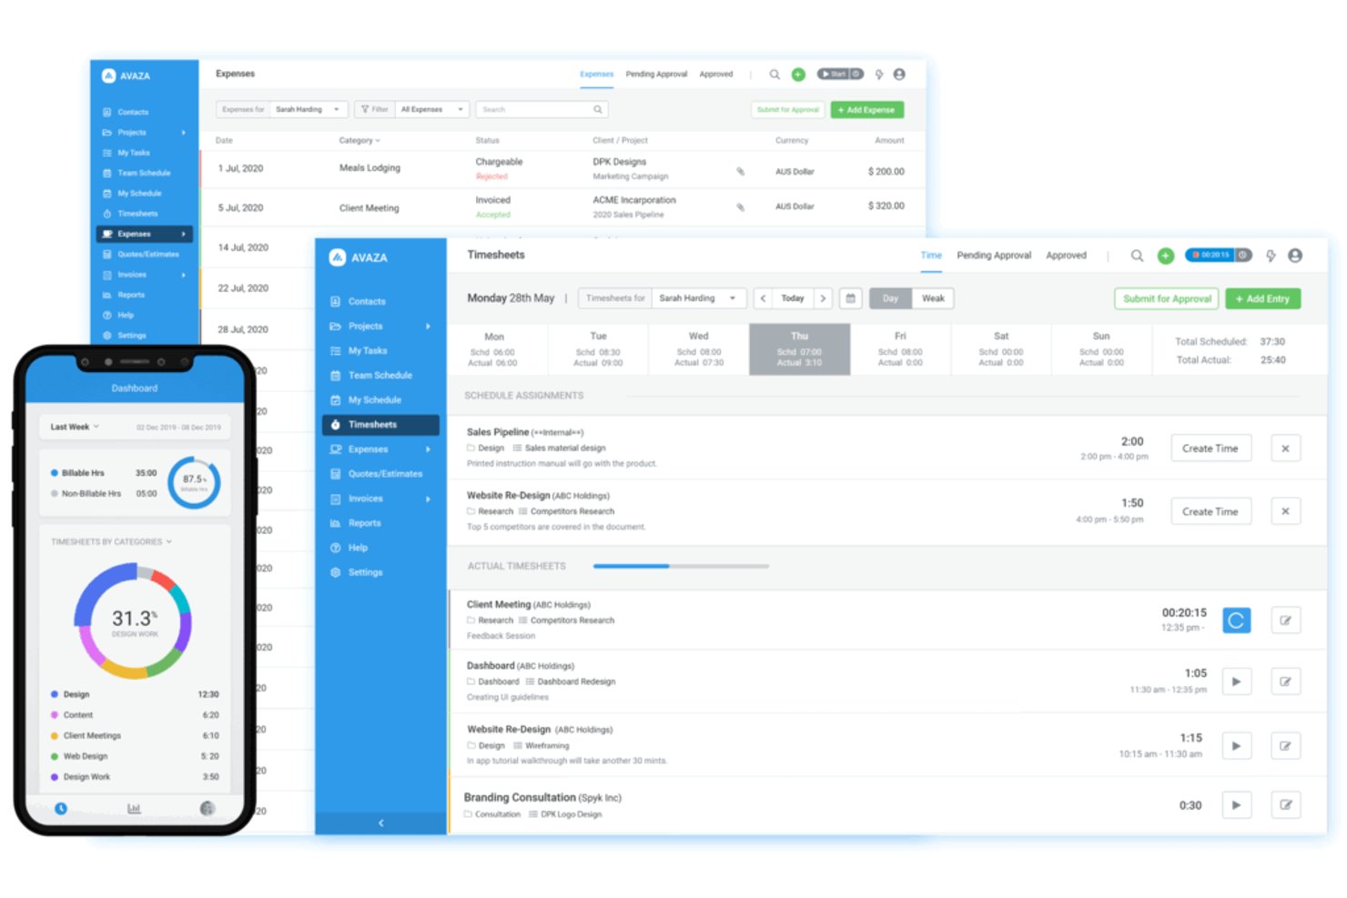Open the Last Week dropdown on the phone
Image resolution: width=1347 pixels, height=898 pixels.
point(75,427)
